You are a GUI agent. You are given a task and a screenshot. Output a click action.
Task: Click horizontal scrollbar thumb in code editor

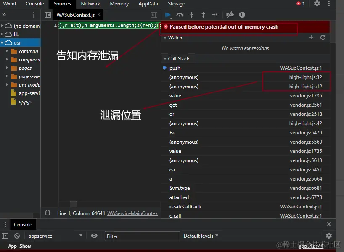tap(73, 204)
